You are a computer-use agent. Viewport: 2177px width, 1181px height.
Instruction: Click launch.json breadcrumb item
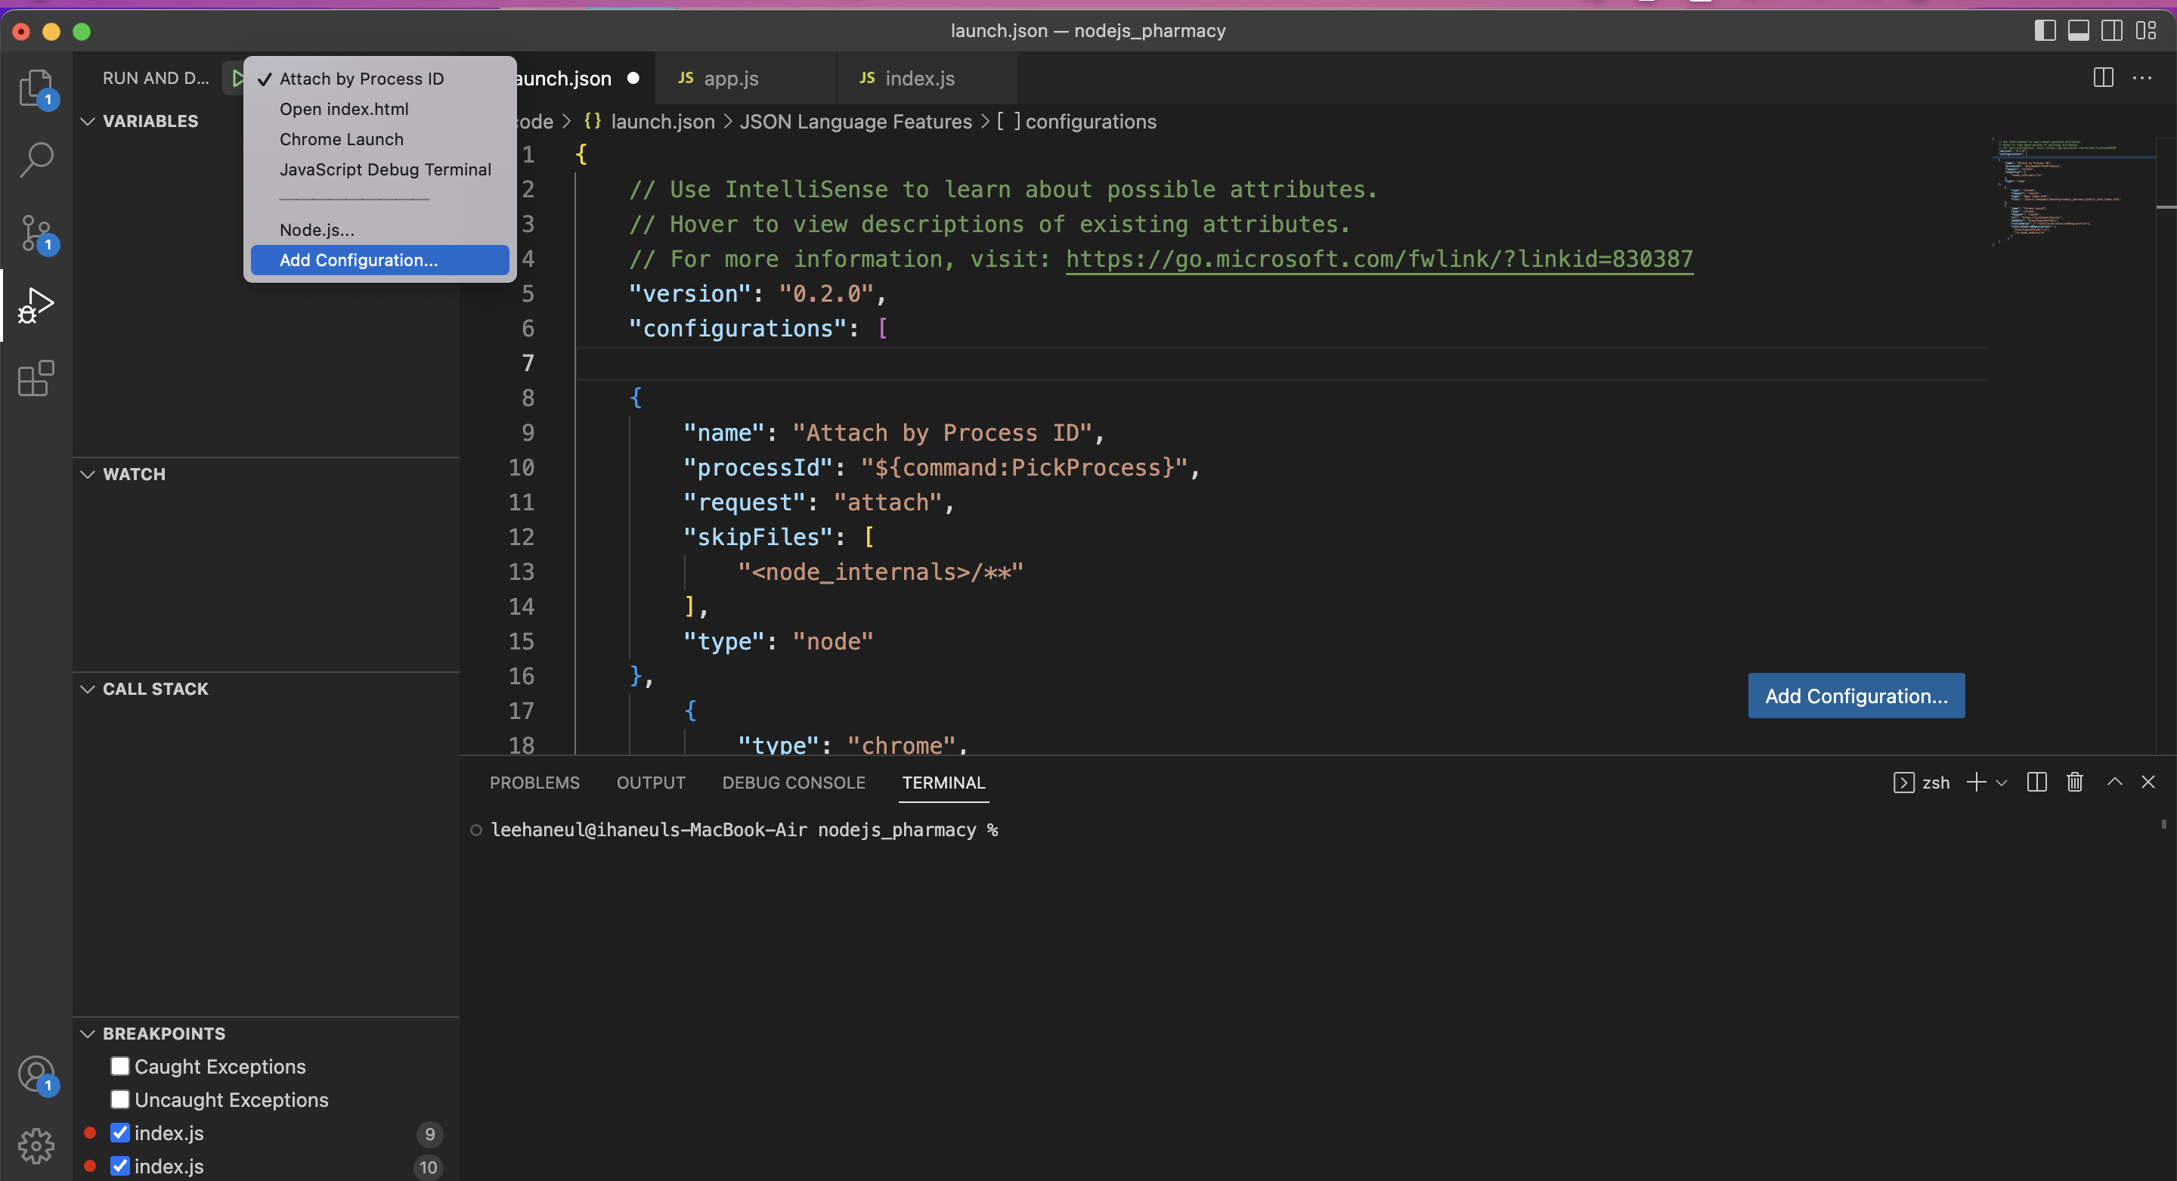point(663,121)
